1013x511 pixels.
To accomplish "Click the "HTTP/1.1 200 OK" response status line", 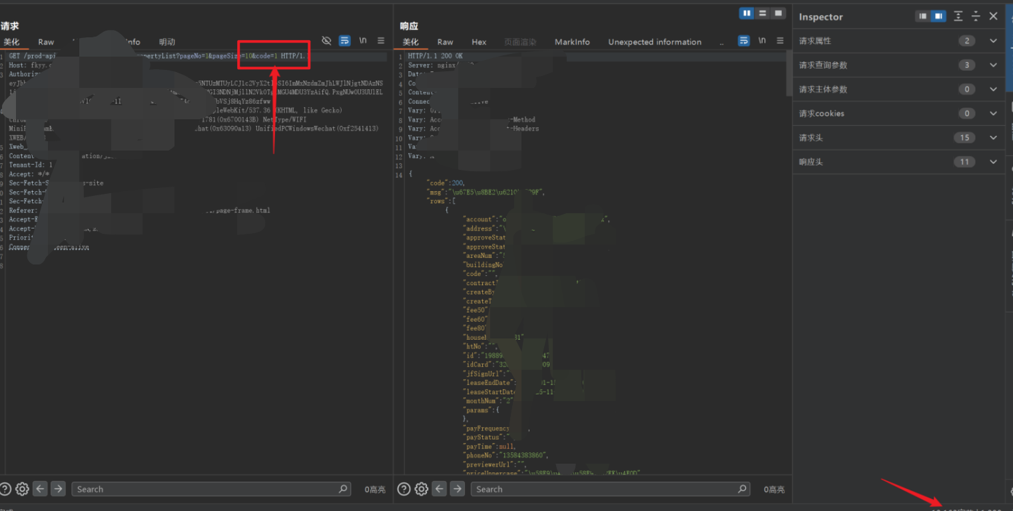I will 435,57.
